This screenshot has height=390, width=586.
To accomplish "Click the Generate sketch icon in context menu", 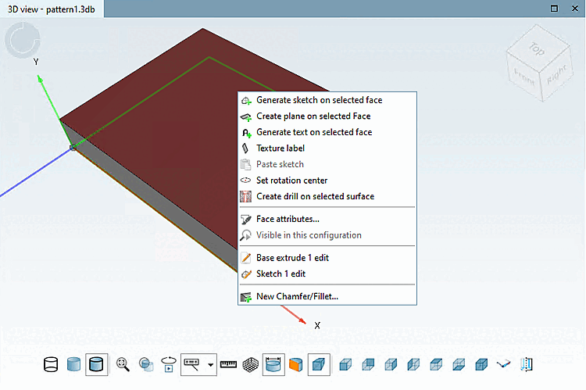I will [246, 101].
